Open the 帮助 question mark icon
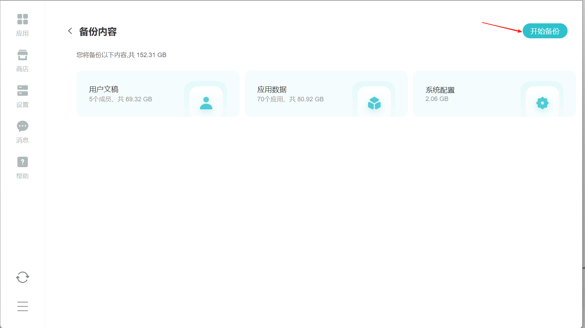585x328 pixels. click(x=23, y=162)
